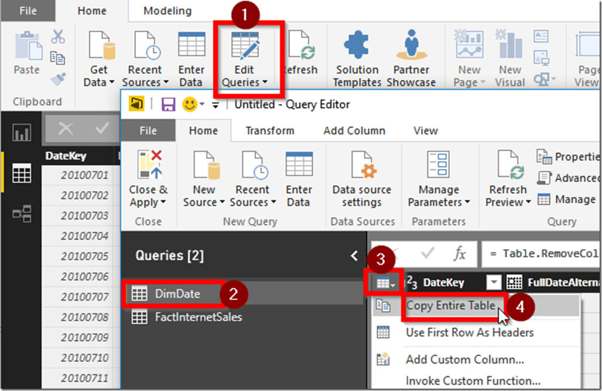Image resolution: width=602 pixels, height=391 pixels.
Task: Open Partner Showcase
Action: [411, 60]
